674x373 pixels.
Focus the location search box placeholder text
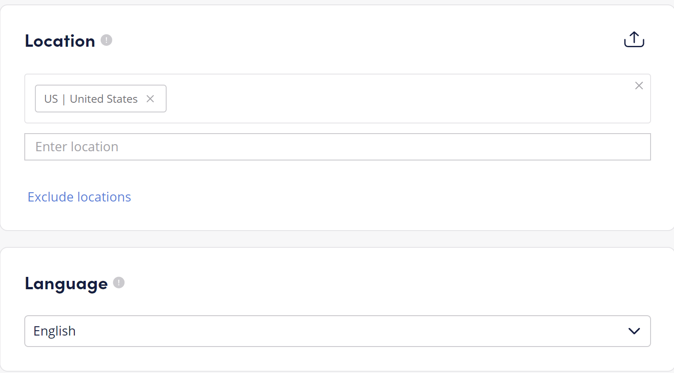pyautogui.click(x=77, y=147)
